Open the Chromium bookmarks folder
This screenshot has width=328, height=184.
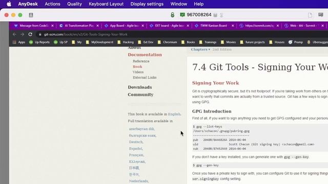(168, 42)
